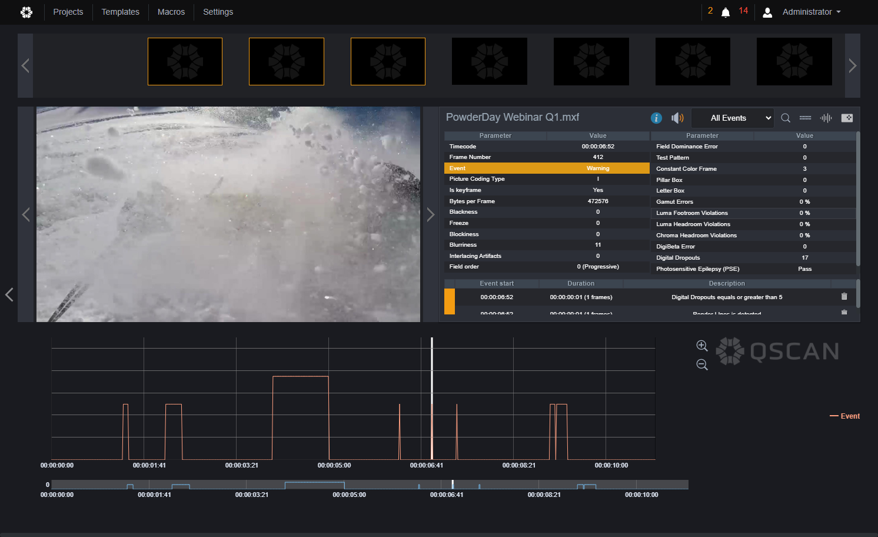Toggle audio with the speaker icon
This screenshot has width=878, height=537.
point(677,118)
